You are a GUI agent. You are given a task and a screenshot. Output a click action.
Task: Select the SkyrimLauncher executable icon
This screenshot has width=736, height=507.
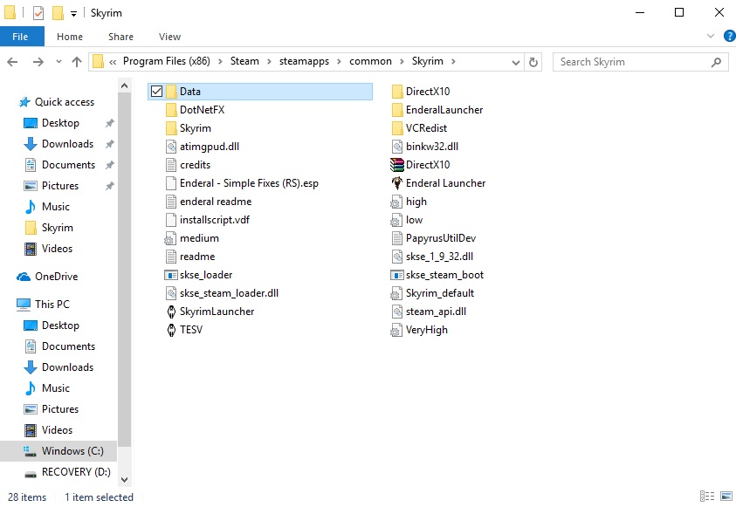tap(171, 312)
